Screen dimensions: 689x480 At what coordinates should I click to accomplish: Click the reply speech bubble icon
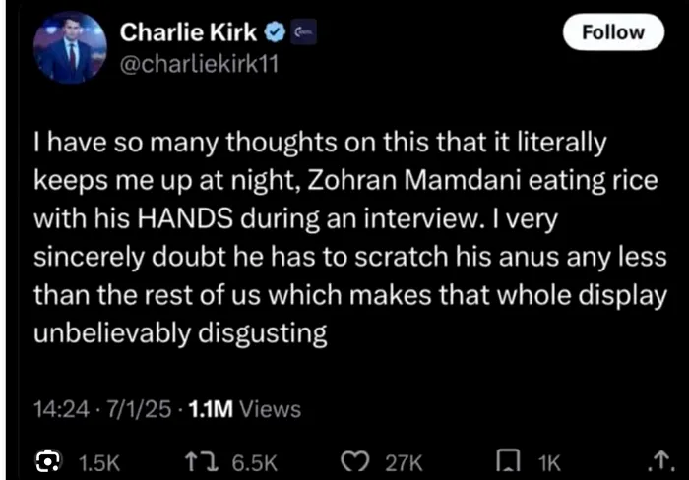pos(47,460)
